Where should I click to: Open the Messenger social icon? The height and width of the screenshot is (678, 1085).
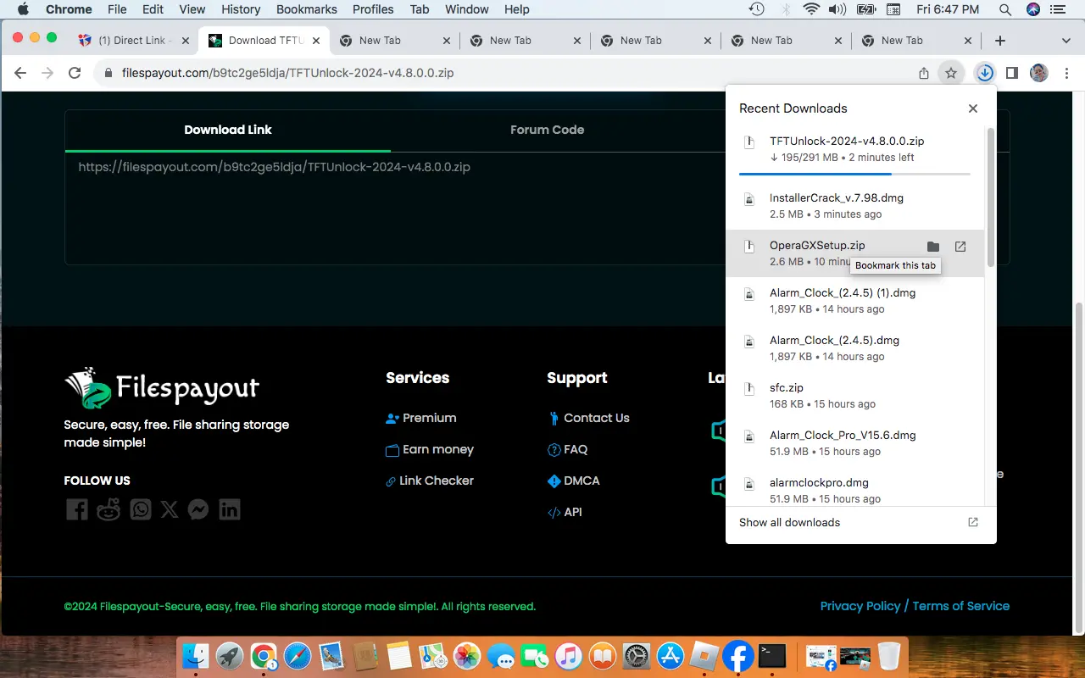[198, 509]
